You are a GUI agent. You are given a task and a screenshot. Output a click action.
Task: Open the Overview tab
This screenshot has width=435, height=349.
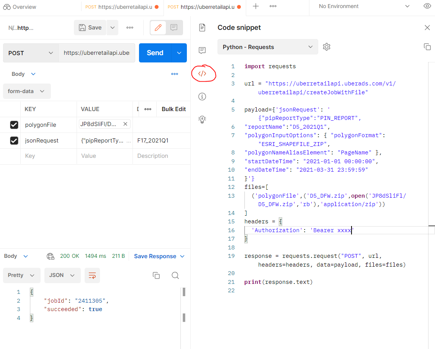(20, 7)
